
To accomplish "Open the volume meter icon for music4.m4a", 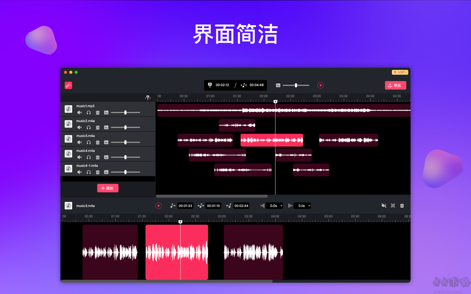I will pos(106,157).
